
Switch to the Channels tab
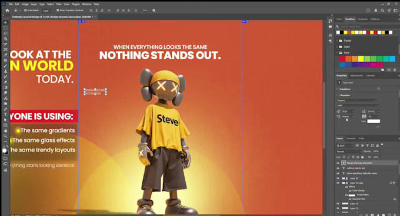[351, 139]
